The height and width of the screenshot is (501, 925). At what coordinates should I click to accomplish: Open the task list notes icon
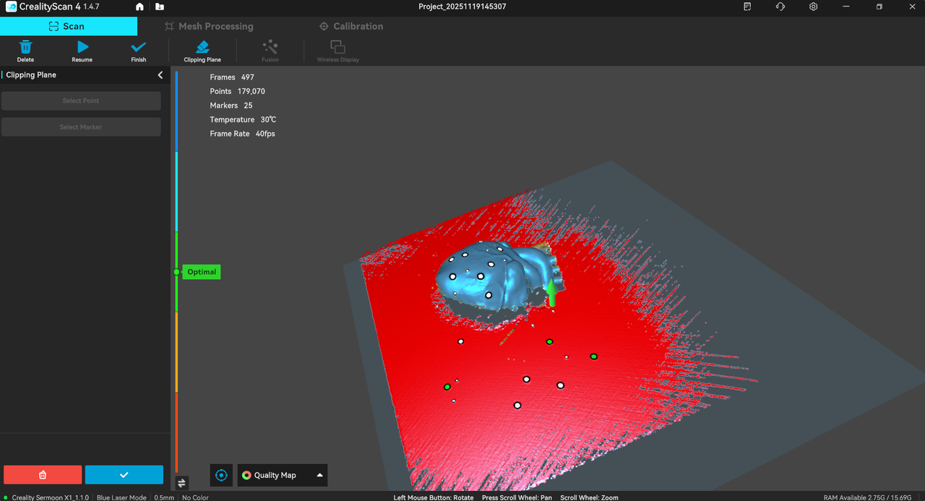tap(747, 7)
